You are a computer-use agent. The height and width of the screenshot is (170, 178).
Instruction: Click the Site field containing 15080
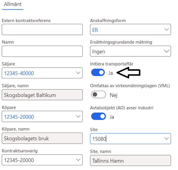pos(130,139)
